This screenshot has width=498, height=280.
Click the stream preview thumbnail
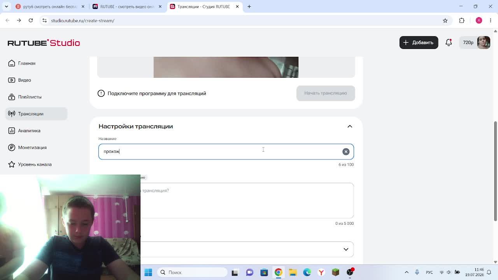pos(226,67)
